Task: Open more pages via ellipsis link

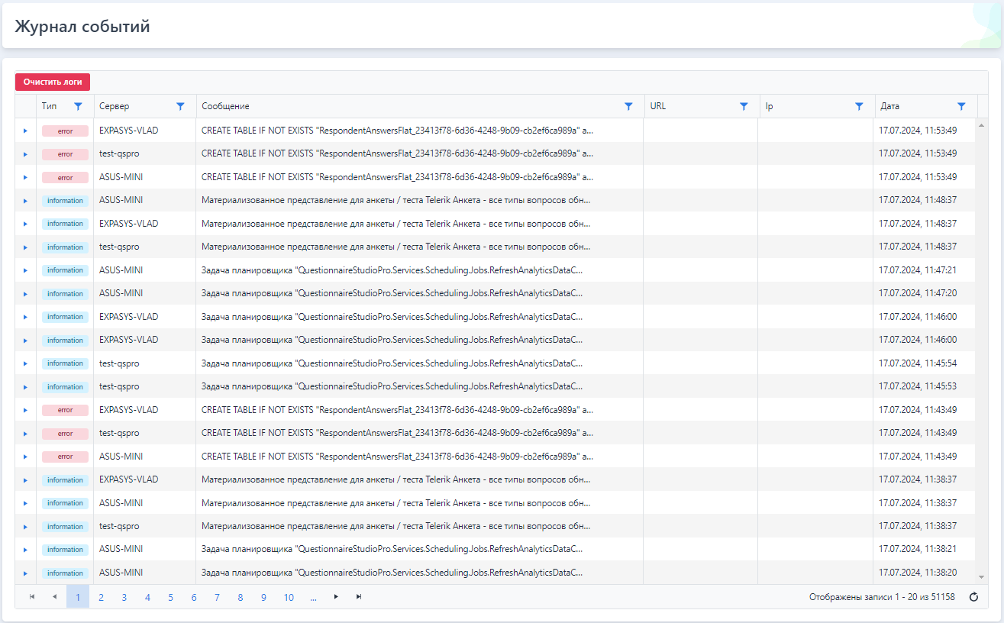Action: [x=313, y=597]
